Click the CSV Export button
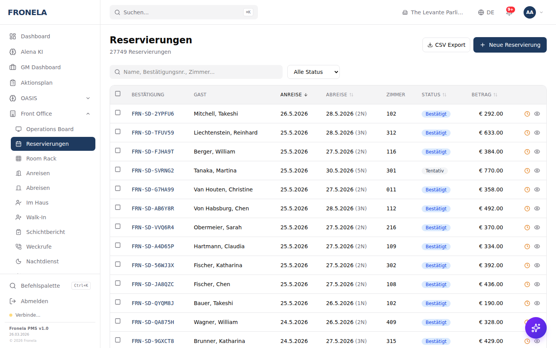 click(x=446, y=44)
